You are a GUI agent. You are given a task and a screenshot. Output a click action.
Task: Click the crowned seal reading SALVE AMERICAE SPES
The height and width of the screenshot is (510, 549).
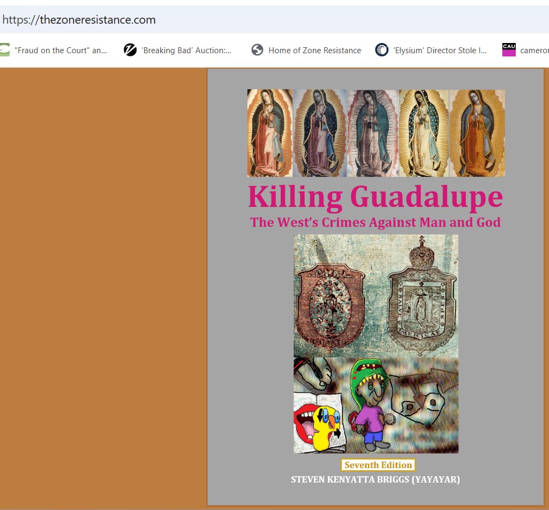(422, 296)
